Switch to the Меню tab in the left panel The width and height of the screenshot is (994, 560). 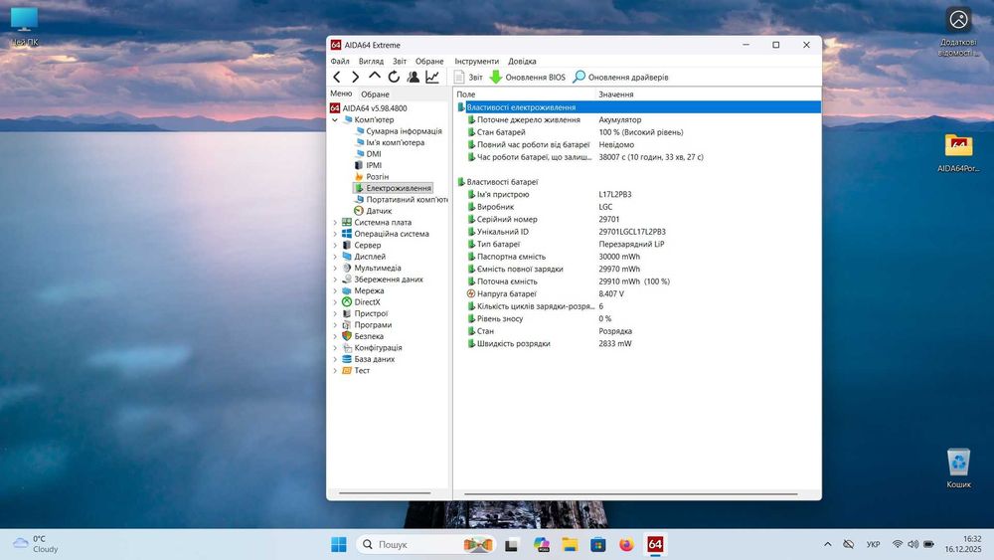(341, 93)
